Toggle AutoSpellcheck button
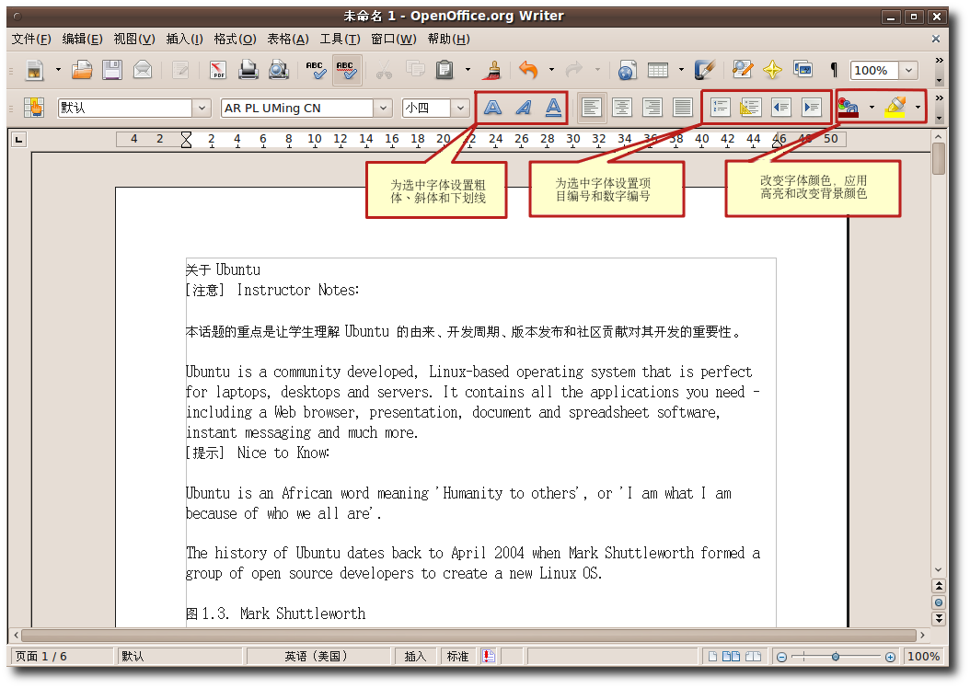This screenshot has width=970, height=688. coord(346,70)
